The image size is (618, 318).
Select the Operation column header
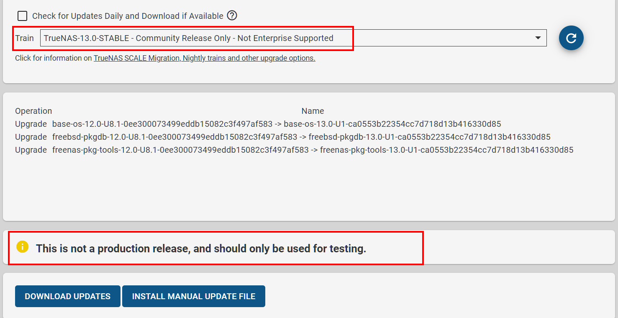pyautogui.click(x=33, y=111)
